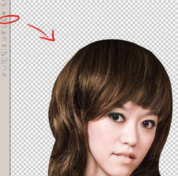Select the Zoom magnifier tool
178x176 pixels.
coord(4,74)
